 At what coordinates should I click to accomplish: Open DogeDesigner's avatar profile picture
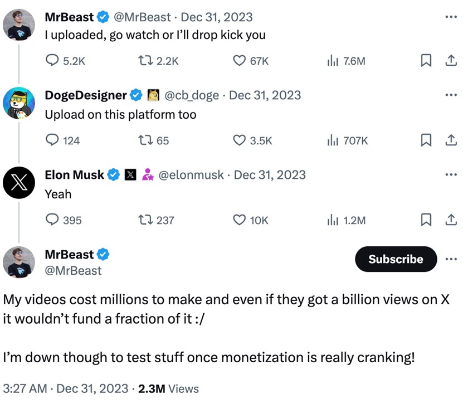point(19,103)
